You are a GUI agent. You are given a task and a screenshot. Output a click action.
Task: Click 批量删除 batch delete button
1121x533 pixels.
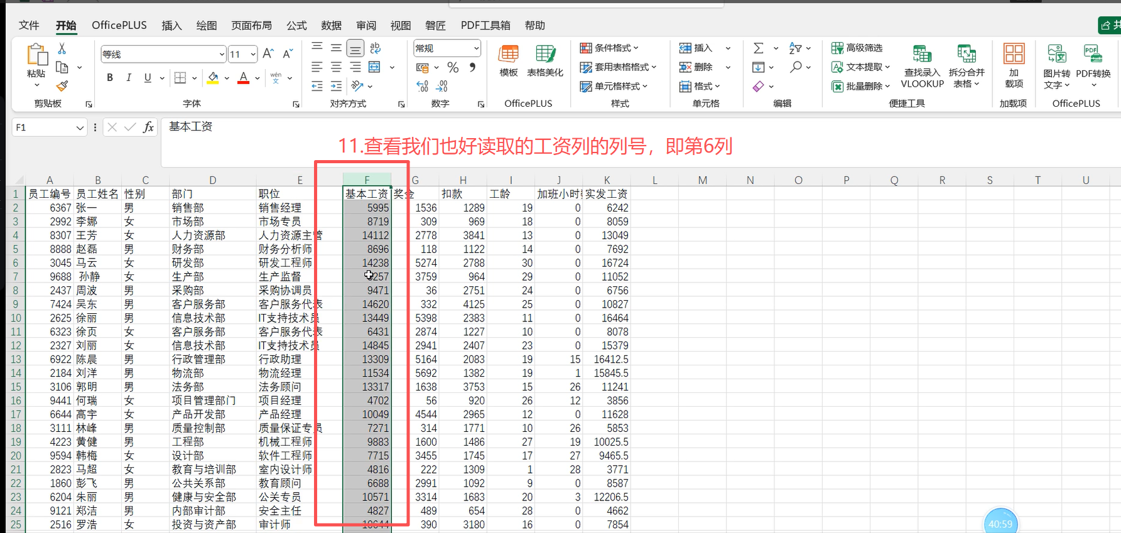click(x=861, y=86)
